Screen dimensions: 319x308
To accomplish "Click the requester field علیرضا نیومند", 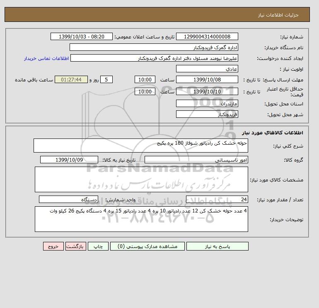I will coord(154,58).
